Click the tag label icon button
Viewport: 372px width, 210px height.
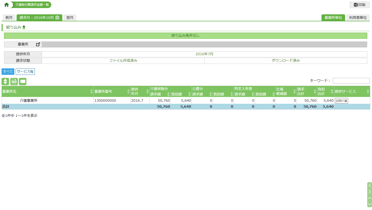click(x=23, y=81)
